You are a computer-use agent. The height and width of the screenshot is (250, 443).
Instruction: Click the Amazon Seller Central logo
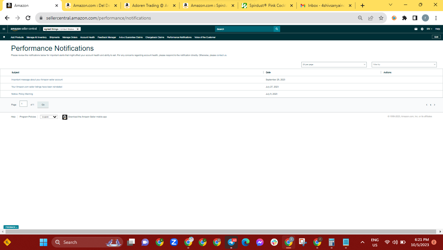24,29
